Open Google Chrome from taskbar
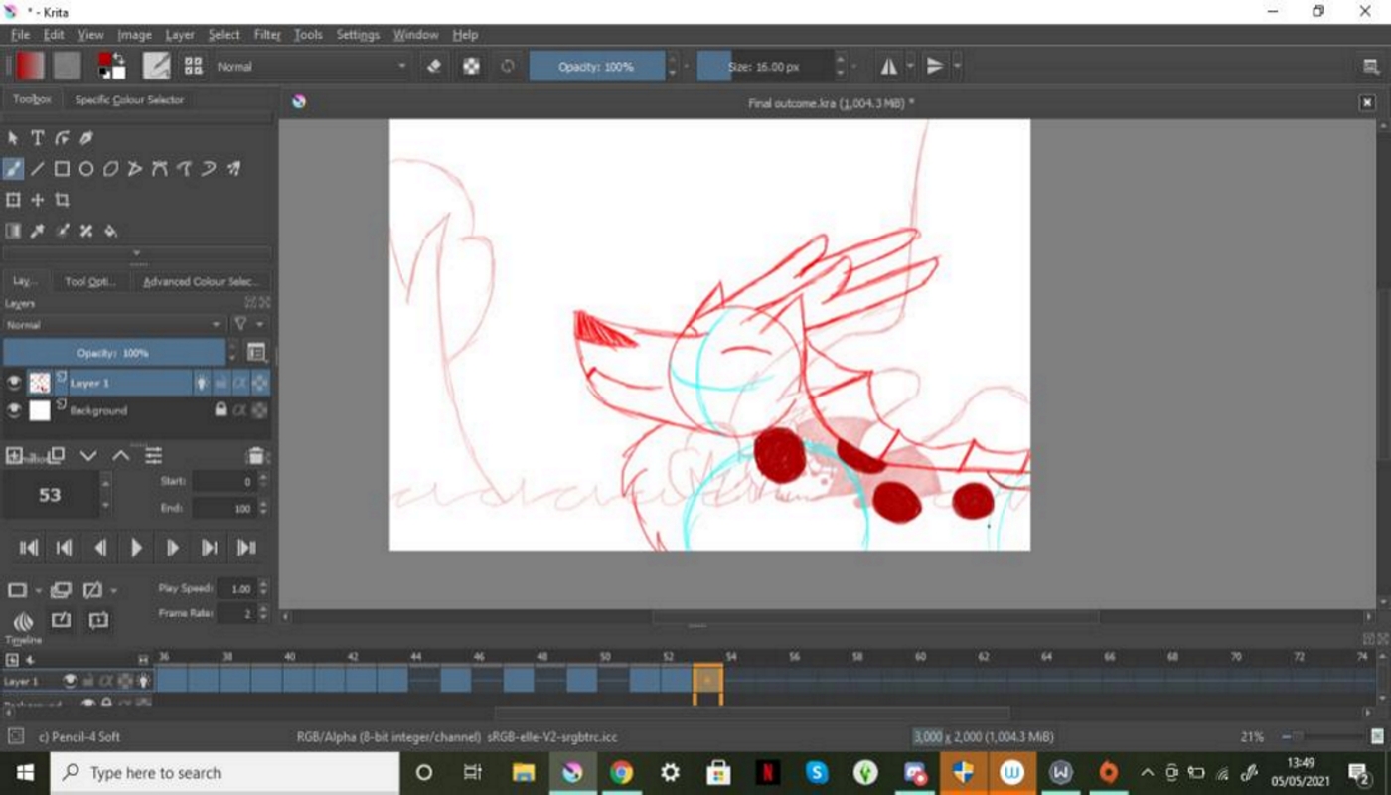This screenshot has height=795, width=1391. coord(621,773)
